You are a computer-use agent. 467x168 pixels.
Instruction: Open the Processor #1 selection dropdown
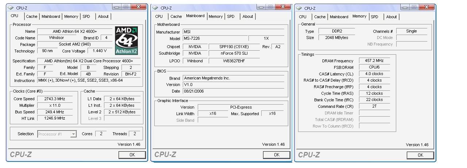coord(73,134)
